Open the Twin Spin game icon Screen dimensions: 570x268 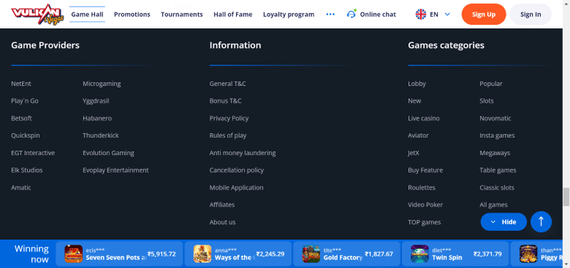419,253
